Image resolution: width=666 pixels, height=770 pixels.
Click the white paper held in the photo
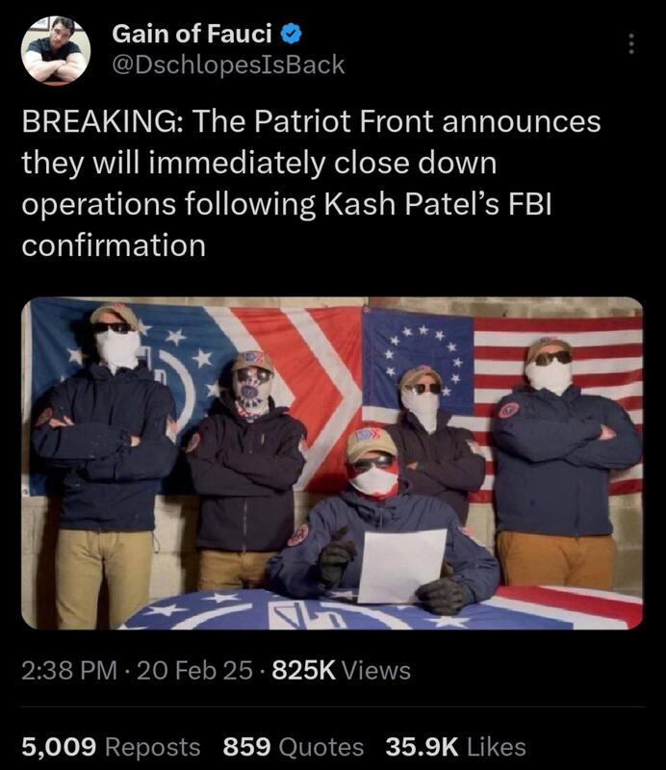point(401,565)
